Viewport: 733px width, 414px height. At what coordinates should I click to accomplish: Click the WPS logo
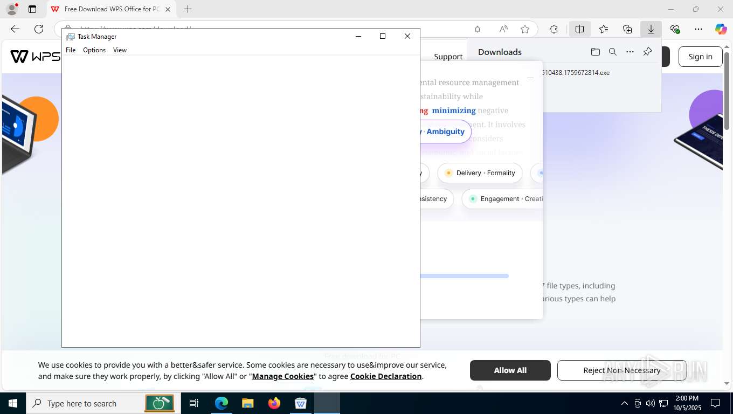point(35,56)
